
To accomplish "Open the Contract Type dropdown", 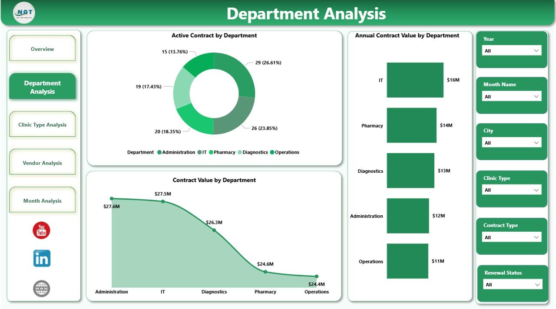I will [512, 237].
